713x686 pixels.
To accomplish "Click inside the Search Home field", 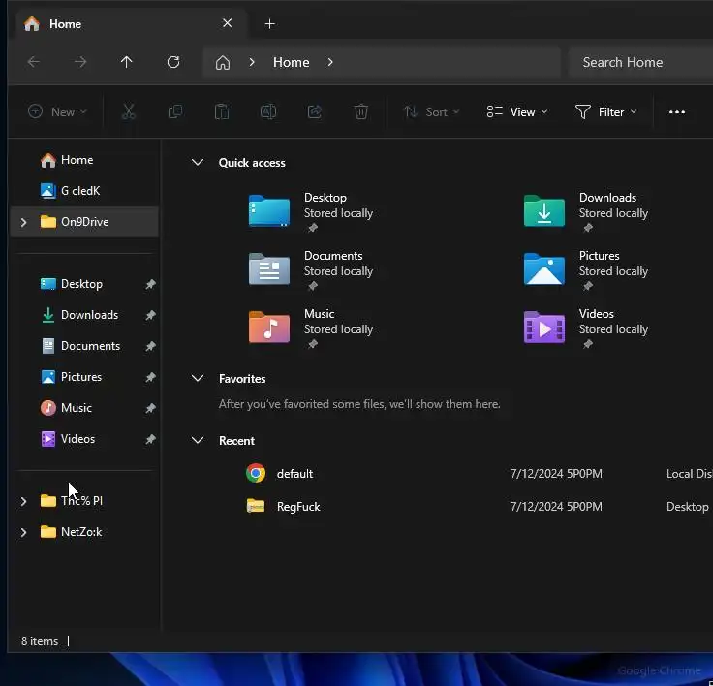I will (640, 62).
